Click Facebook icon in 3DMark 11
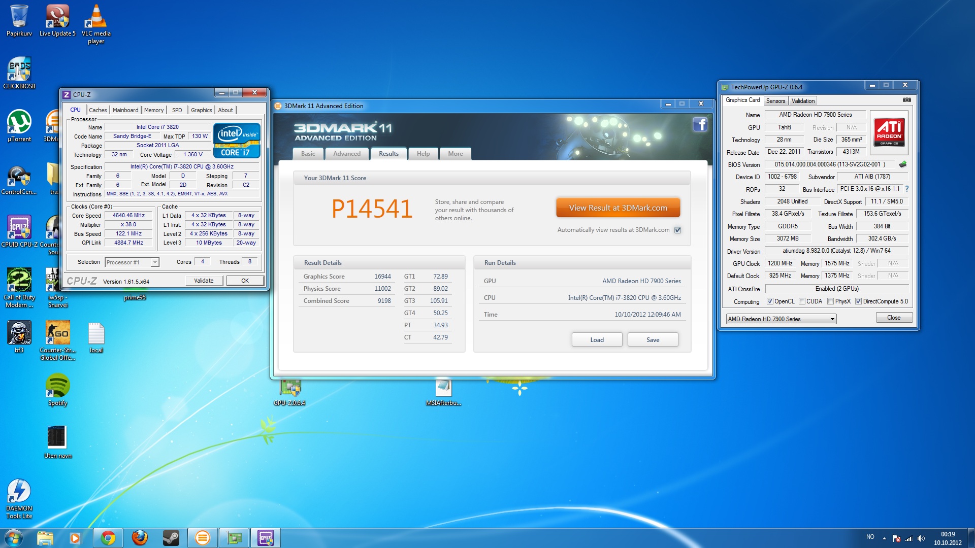The height and width of the screenshot is (548, 975). coord(700,124)
